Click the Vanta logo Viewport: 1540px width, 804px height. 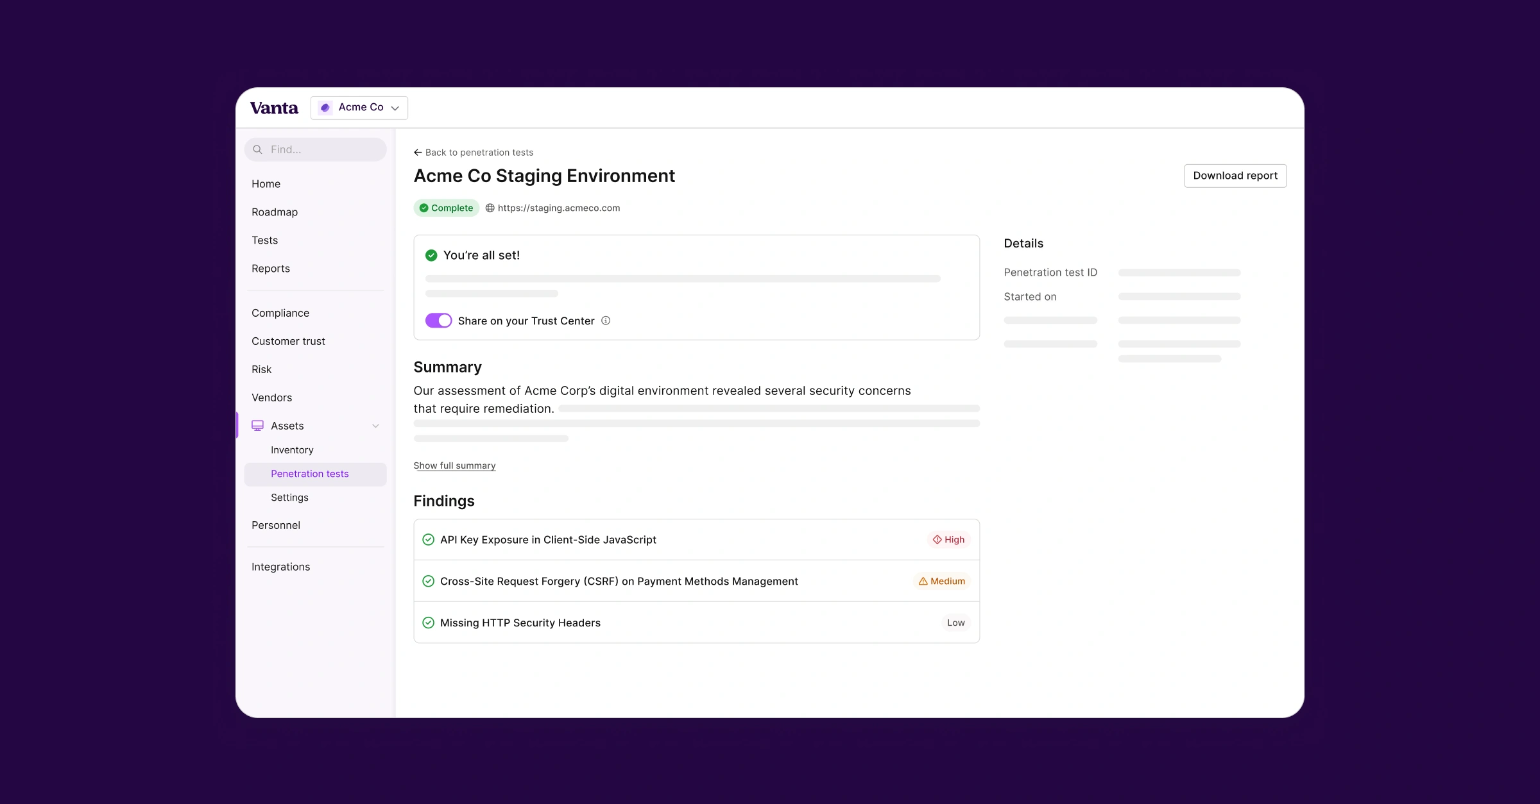[x=274, y=107]
